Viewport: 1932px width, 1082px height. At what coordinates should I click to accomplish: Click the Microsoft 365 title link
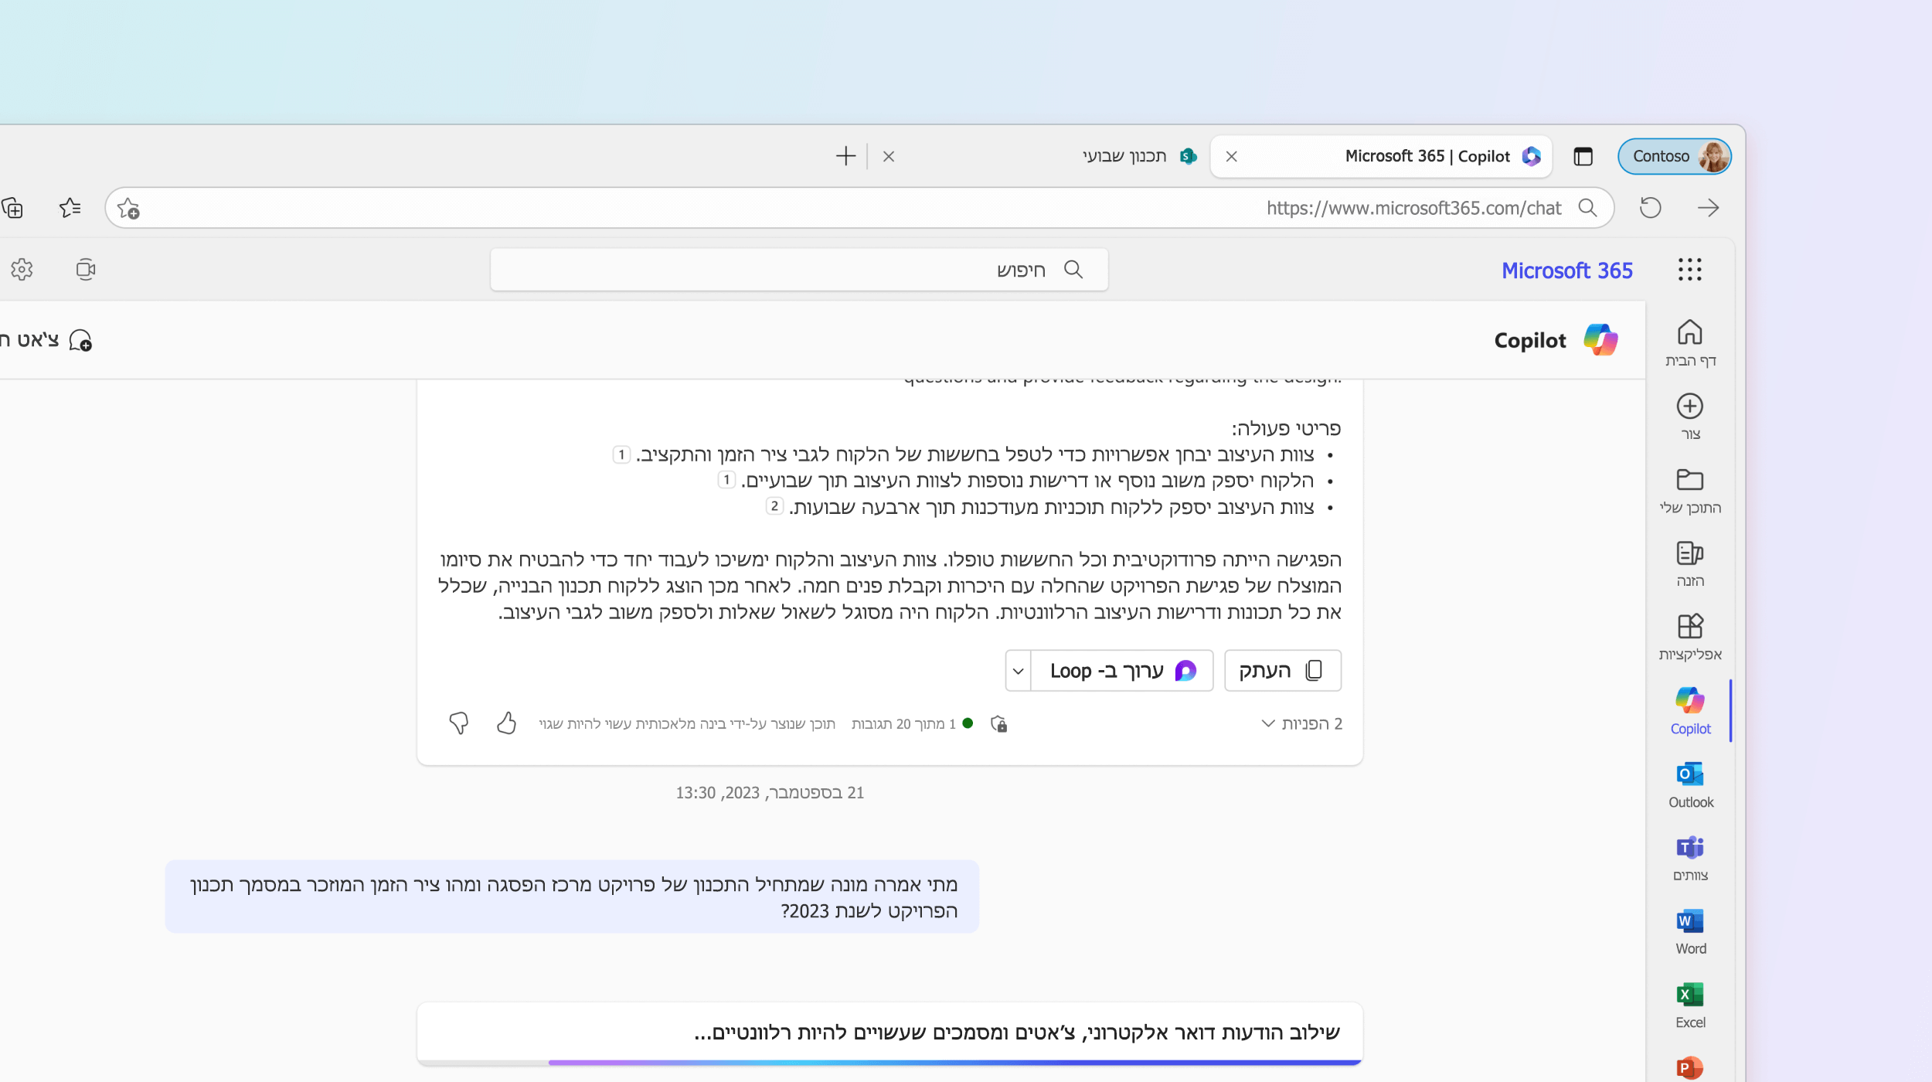1566,270
